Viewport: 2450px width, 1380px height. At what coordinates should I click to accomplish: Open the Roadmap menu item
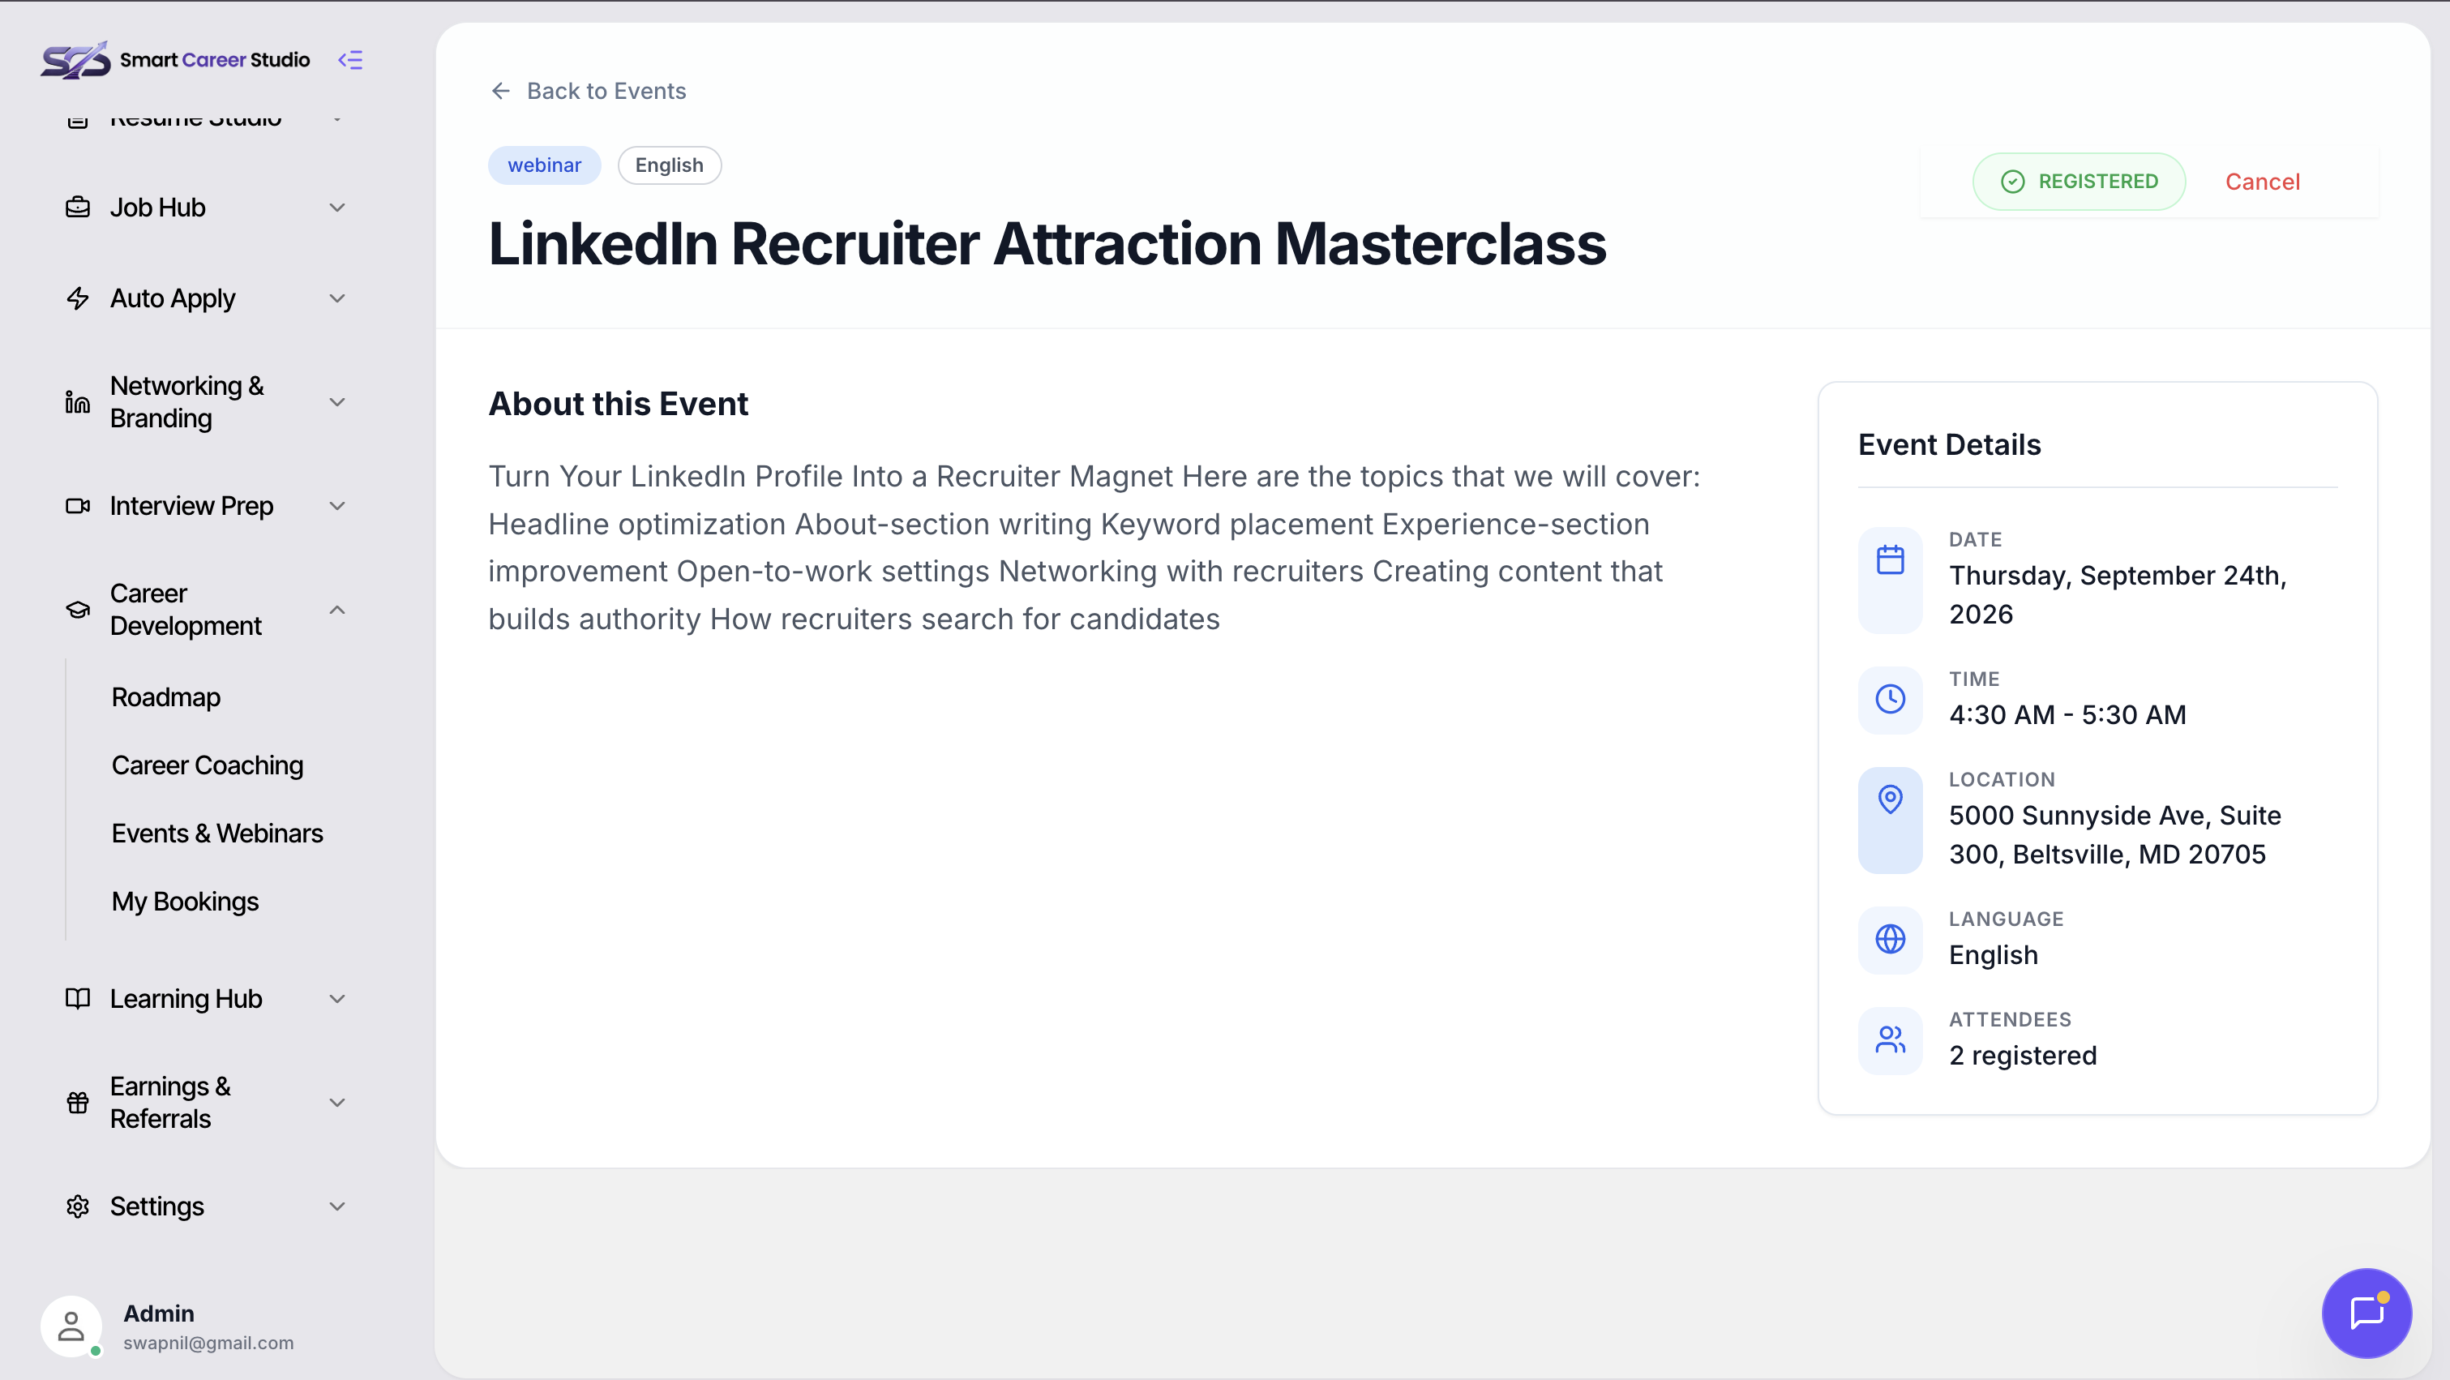[x=166, y=697]
